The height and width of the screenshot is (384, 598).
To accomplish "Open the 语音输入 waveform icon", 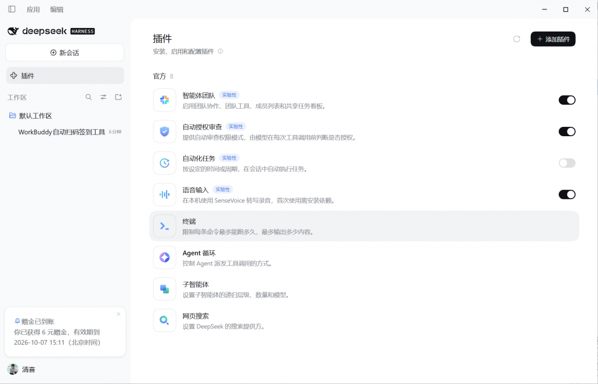I will point(164,194).
